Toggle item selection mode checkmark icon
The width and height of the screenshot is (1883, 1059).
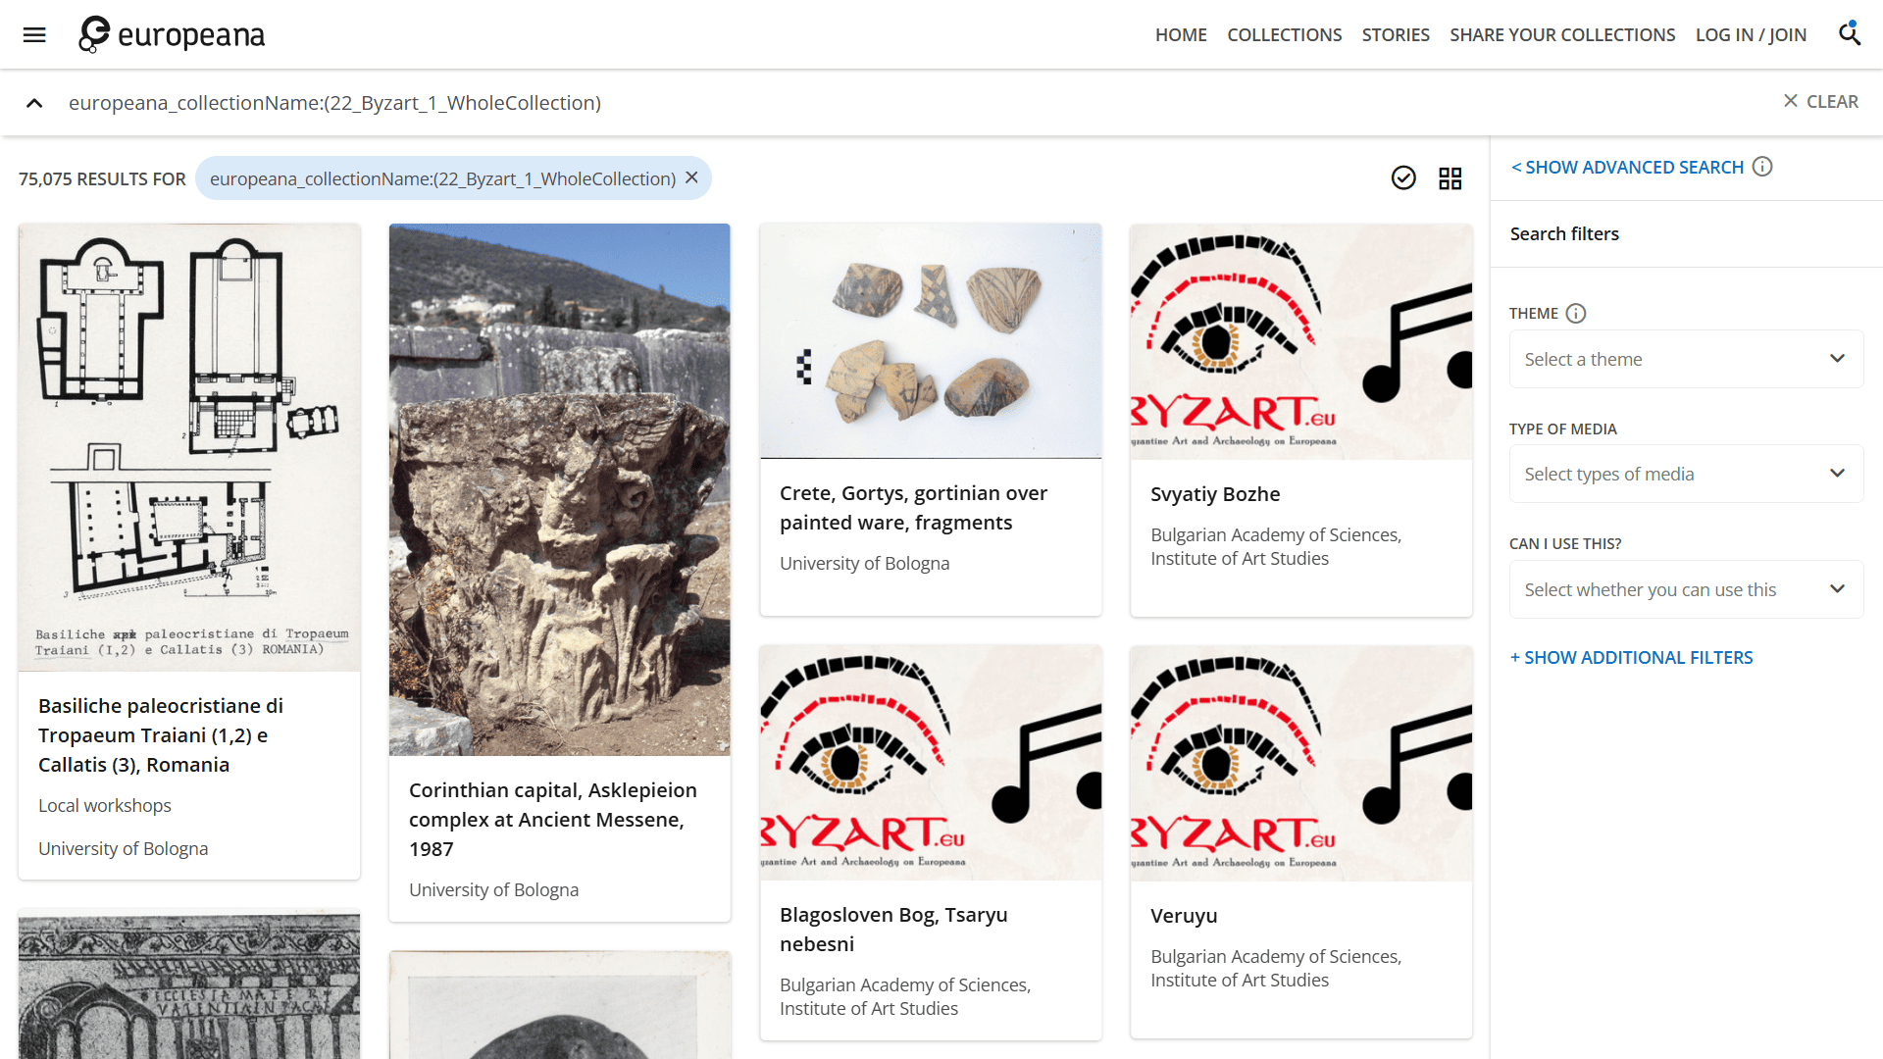pyautogui.click(x=1403, y=177)
